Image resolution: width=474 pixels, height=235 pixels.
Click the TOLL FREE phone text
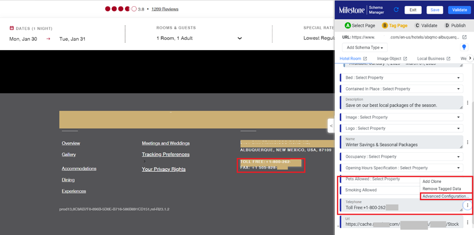265,162
